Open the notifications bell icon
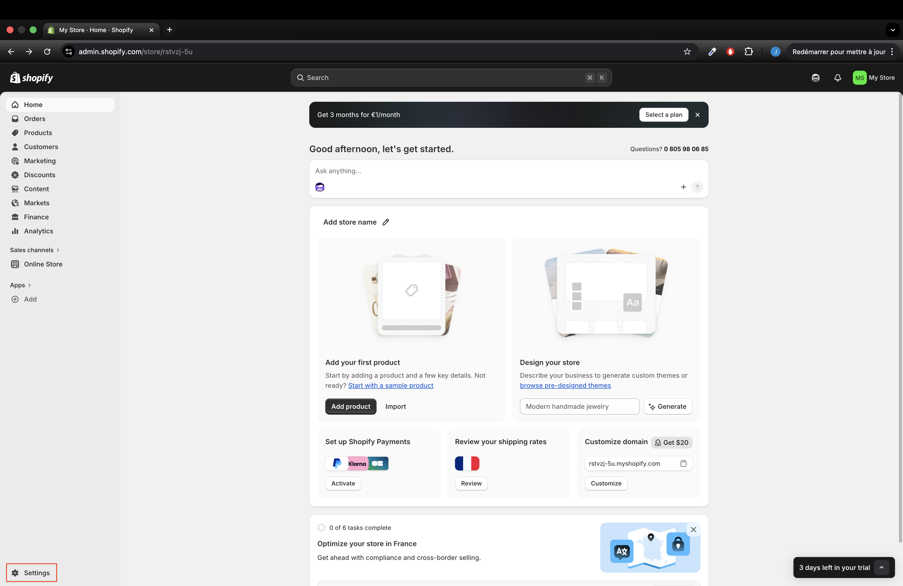The image size is (903, 586). click(837, 78)
